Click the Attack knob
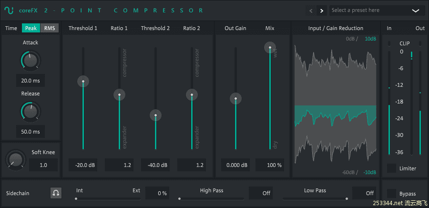 [31, 61]
